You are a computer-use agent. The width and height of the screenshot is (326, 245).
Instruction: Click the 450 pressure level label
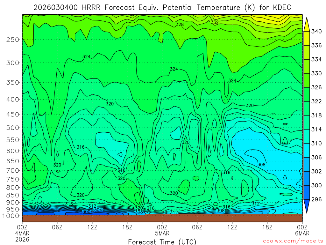point(13,115)
